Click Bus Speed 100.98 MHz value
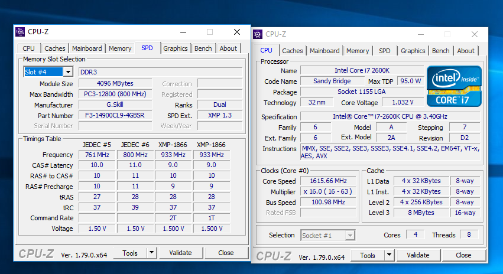This screenshot has width=503, height=274. (328, 202)
